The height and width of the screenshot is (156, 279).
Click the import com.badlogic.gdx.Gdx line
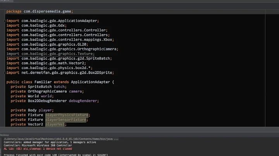pos(36,25)
